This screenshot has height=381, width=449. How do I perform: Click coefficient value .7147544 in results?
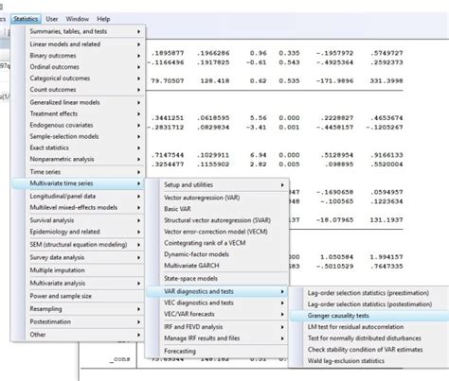[168, 155]
